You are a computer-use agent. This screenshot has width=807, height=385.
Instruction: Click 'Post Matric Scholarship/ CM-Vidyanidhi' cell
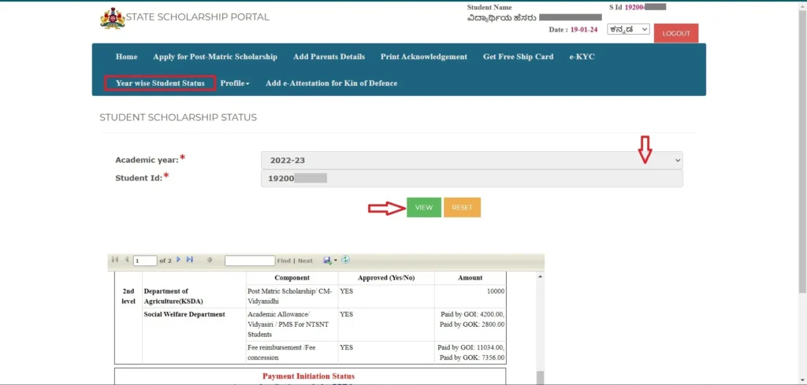[292, 297]
